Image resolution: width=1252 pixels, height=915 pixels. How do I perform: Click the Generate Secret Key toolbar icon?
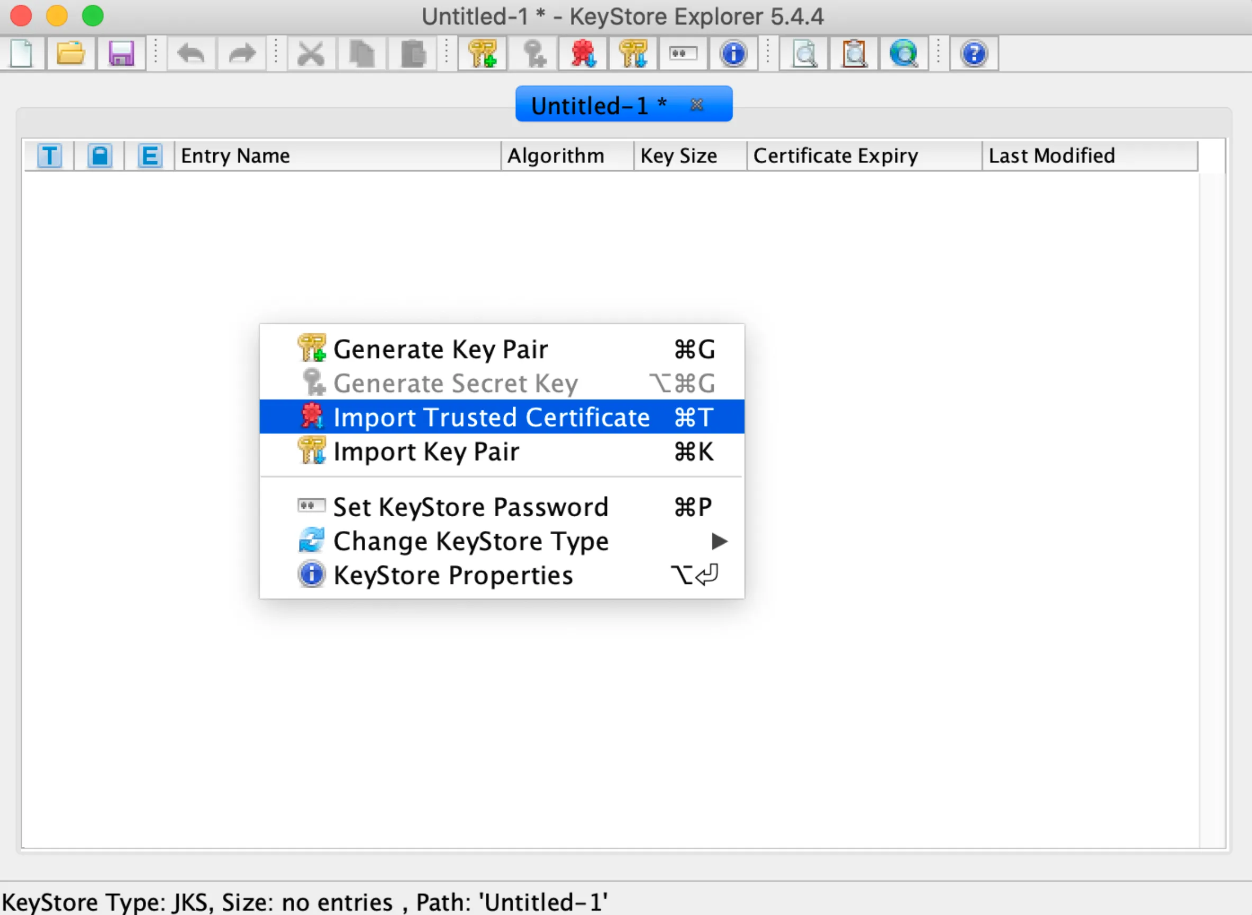click(x=533, y=54)
